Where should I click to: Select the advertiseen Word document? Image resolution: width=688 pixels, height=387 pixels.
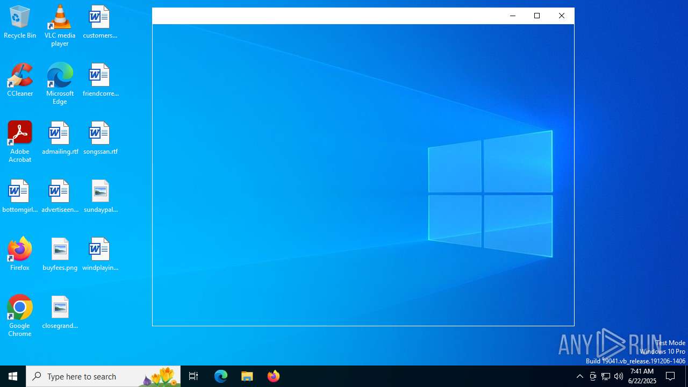click(60, 197)
